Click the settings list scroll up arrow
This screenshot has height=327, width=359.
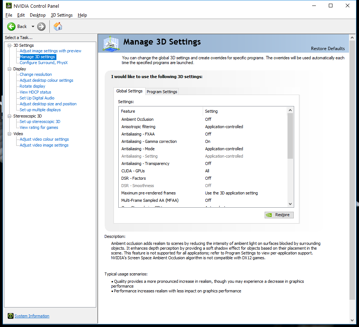pos(290,110)
